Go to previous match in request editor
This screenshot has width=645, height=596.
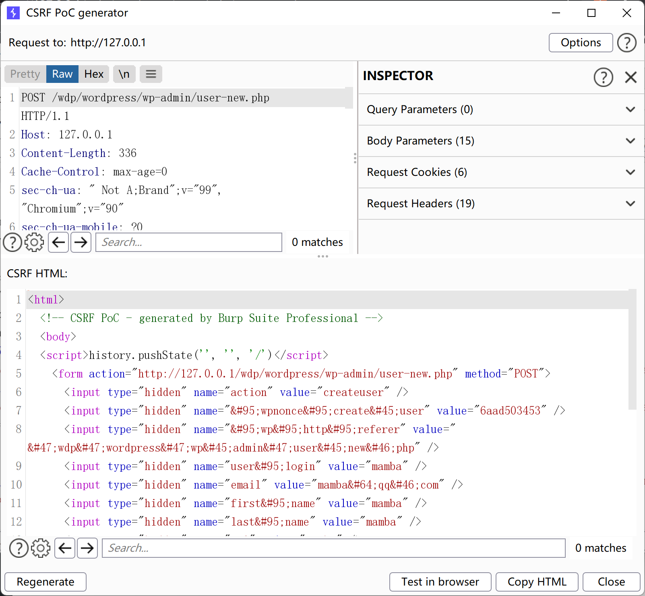58,242
